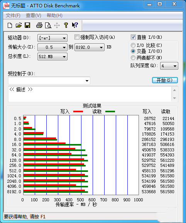Open the 总长度 512 MB dropdown
The height and width of the screenshot is (223, 186).
coord(52,57)
